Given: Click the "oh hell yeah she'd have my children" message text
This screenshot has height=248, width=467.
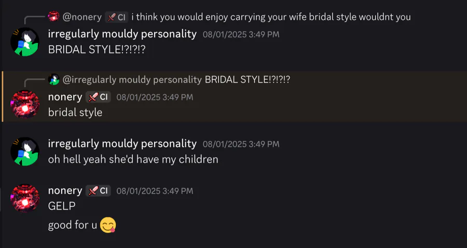Looking at the screenshot, I should 133,159.
